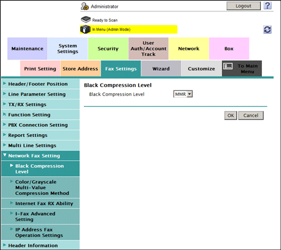Click the OK button

(x=230, y=116)
